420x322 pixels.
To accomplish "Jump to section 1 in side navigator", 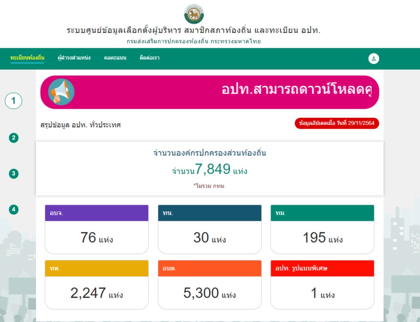I will click(14, 101).
